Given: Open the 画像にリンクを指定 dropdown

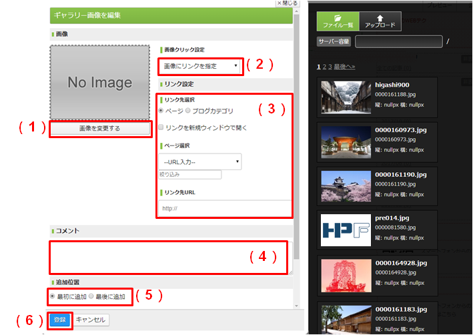Looking at the screenshot, I should (x=201, y=66).
